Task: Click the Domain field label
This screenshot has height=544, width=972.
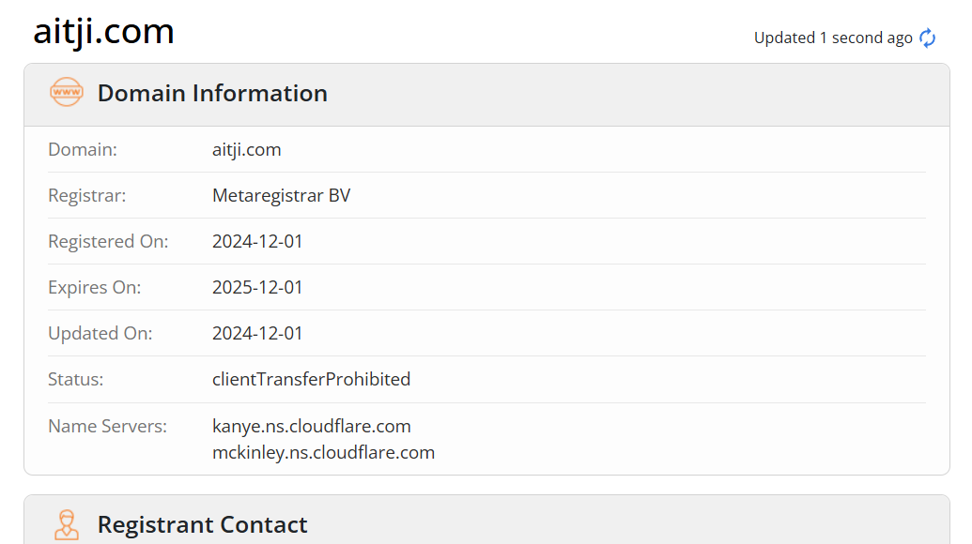Action: point(83,149)
